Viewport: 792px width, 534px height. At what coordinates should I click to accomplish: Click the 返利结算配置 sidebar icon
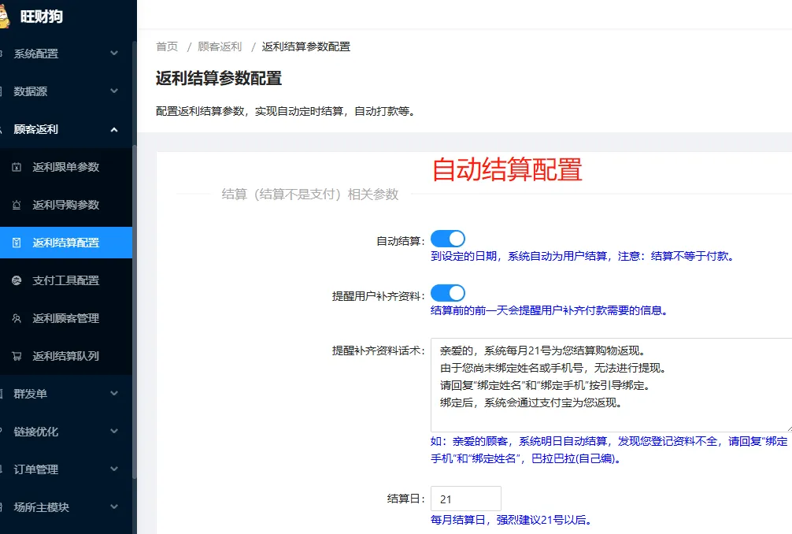[x=17, y=243]
